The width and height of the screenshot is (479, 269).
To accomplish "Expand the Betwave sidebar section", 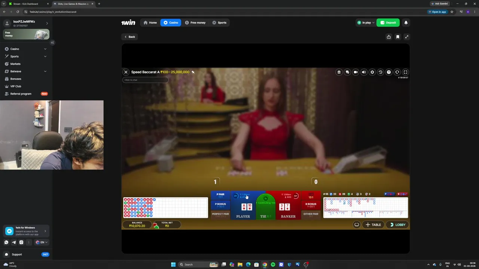I will (25, 71).
